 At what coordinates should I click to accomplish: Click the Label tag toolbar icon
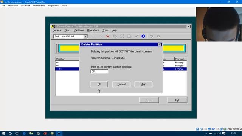pyautogui.click(x=115, y=36)
